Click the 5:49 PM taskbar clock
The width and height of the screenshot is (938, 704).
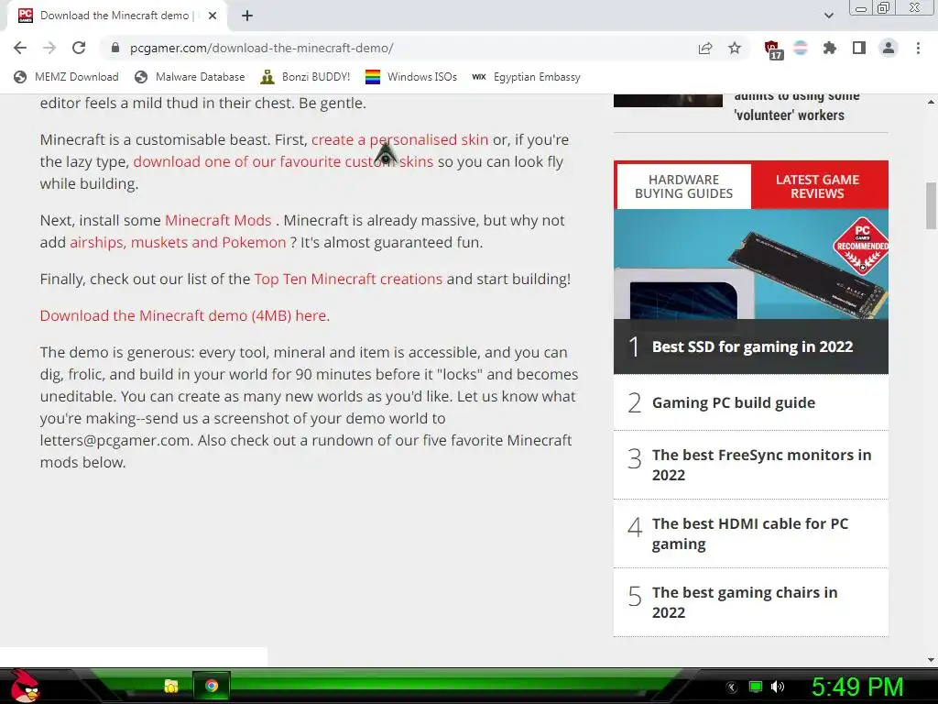tap(857, 687)
